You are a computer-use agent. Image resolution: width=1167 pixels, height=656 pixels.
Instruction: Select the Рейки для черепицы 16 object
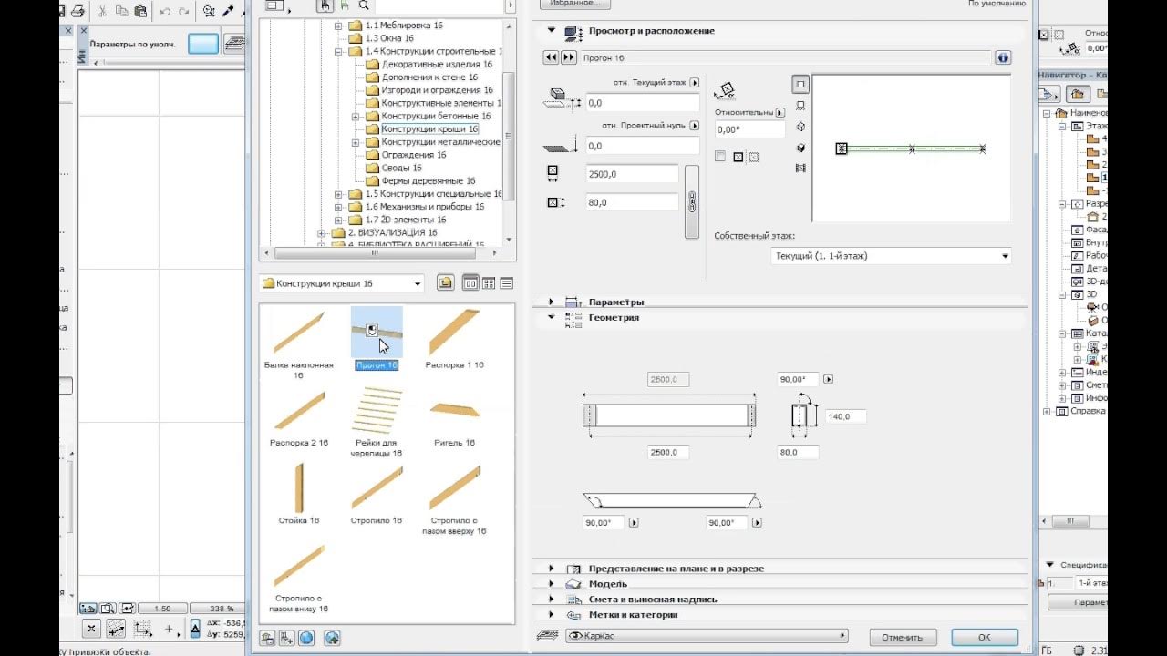[x=377, y=421]
